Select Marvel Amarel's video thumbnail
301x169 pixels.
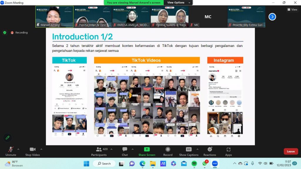tap(54, 16)
